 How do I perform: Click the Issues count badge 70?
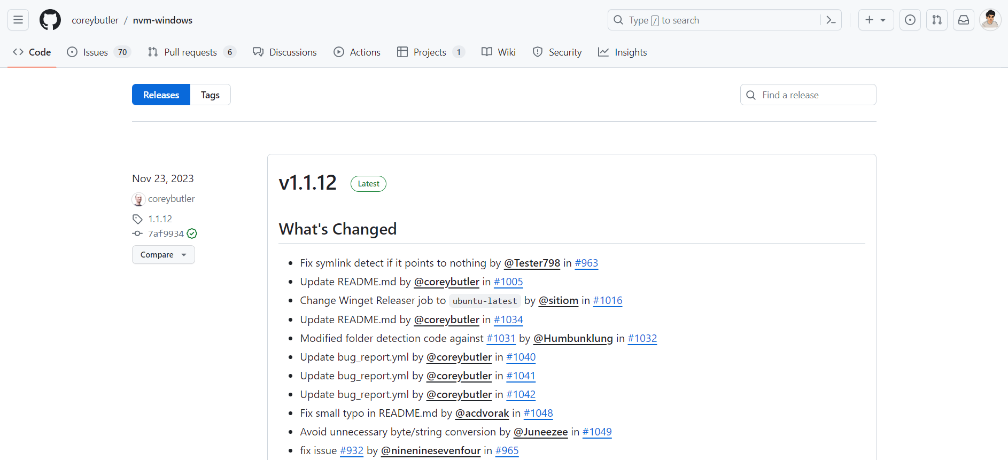122,52
